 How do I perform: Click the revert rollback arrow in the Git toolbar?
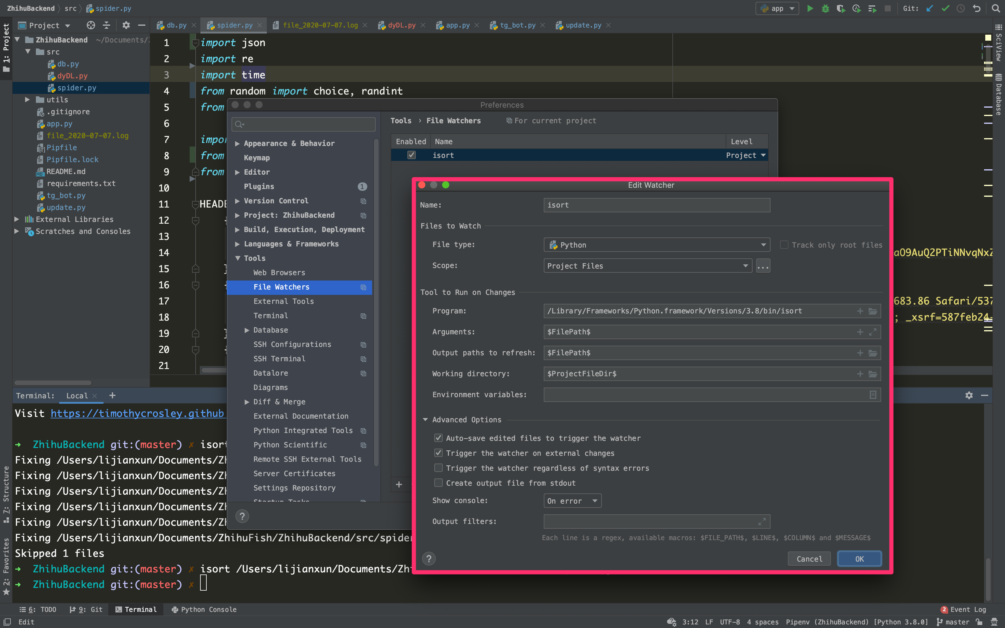point(976,8)
